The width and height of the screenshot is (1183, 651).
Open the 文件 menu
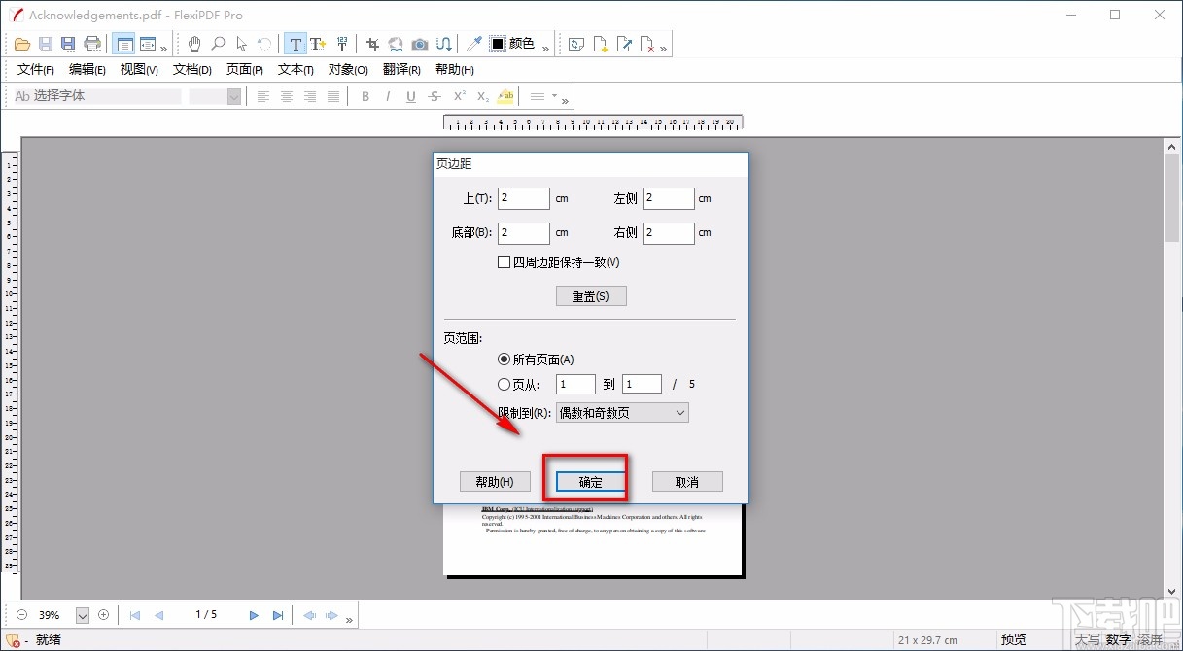click(34, 69)
